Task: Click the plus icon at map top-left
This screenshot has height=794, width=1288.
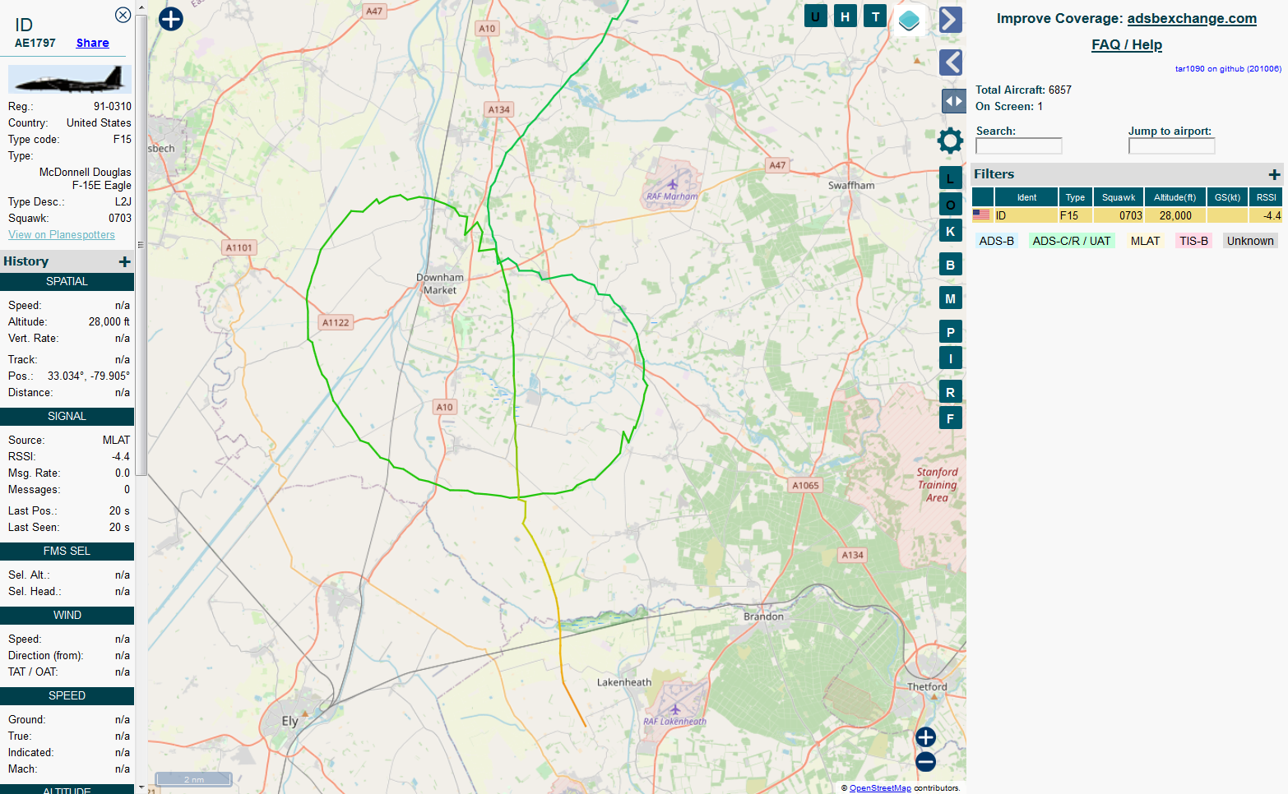Action: 171,19
